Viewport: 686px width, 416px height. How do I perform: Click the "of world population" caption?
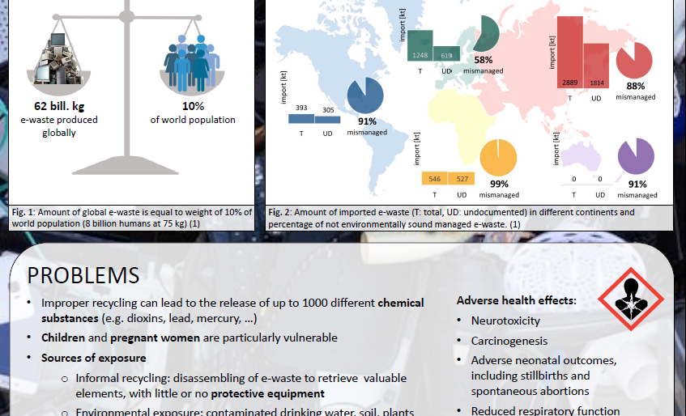pos(193,120)
